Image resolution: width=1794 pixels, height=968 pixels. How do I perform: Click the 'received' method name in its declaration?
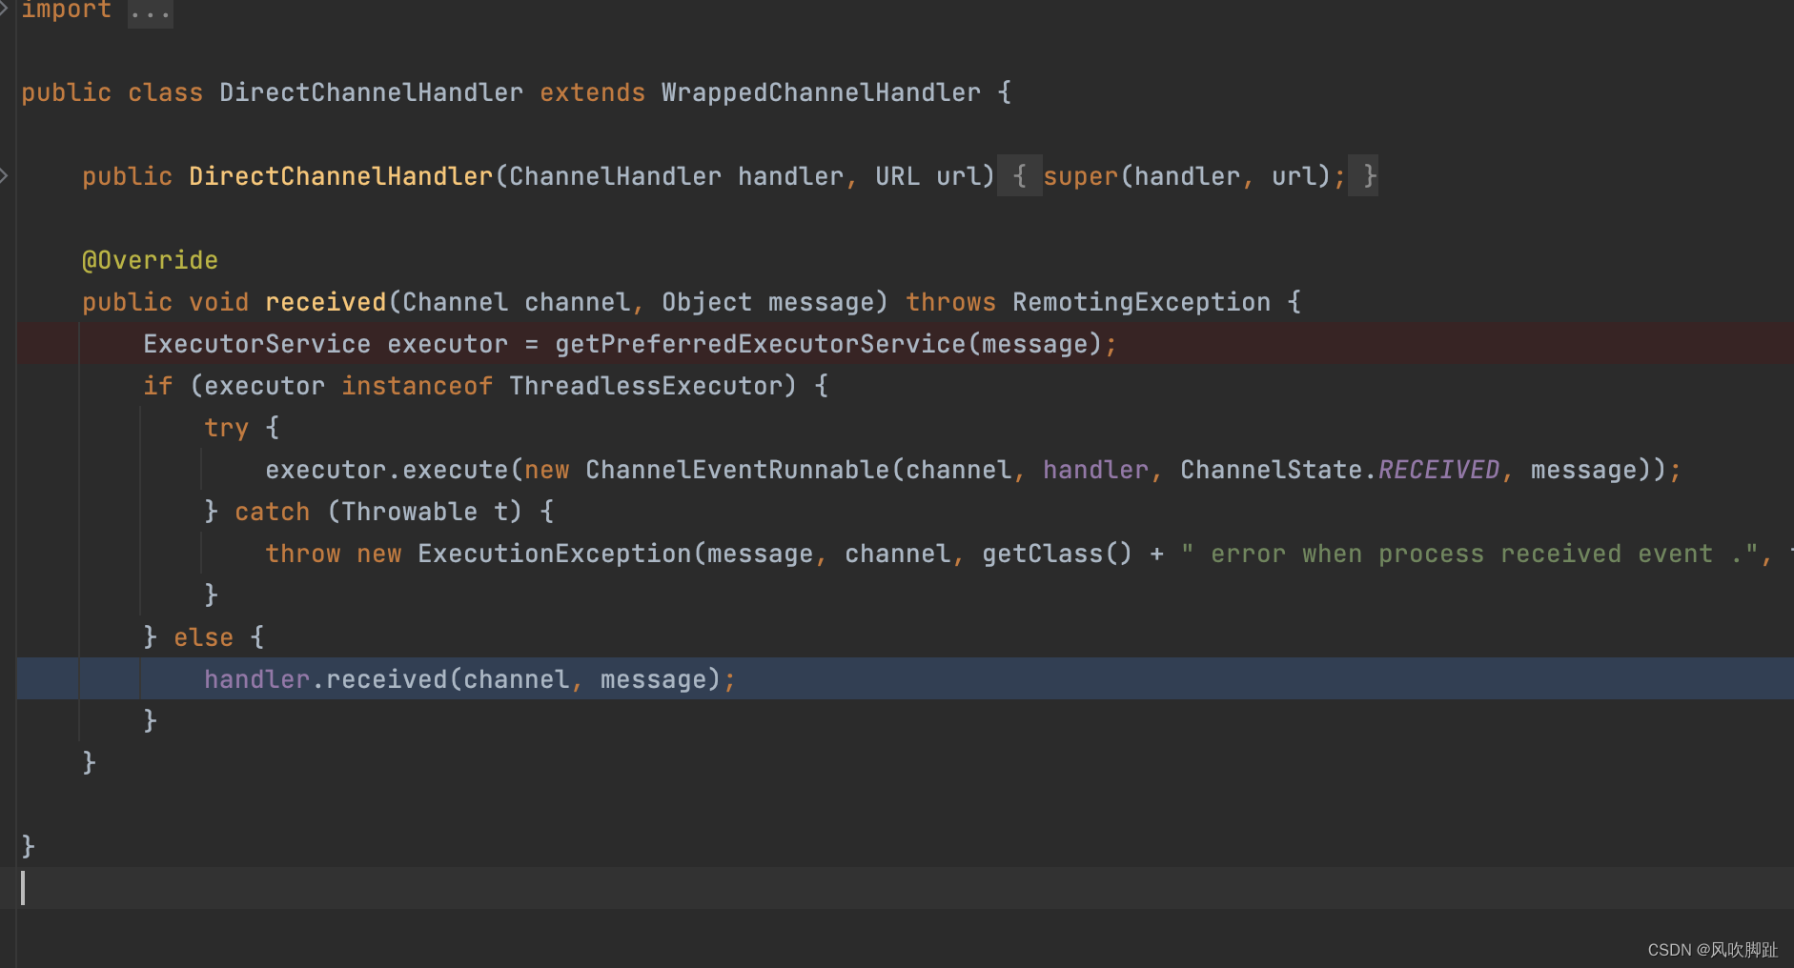[x=325, y=302]
